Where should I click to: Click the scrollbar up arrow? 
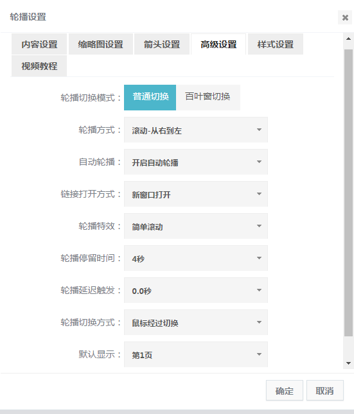348,39
